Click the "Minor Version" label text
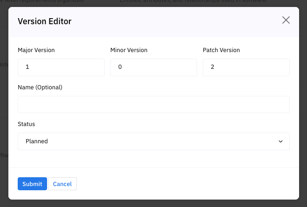The height and width of the screenshot is (207, 307). tap(129, 50)
